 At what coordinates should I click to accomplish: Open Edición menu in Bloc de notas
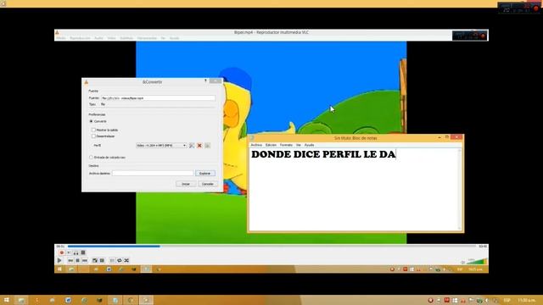coord(271,145)
